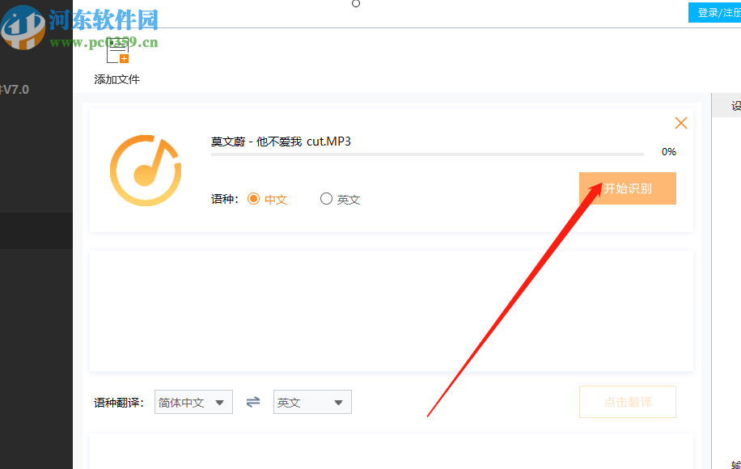Click the 0% progress value
Screen dimensions: 741x469
coord(669,151)
